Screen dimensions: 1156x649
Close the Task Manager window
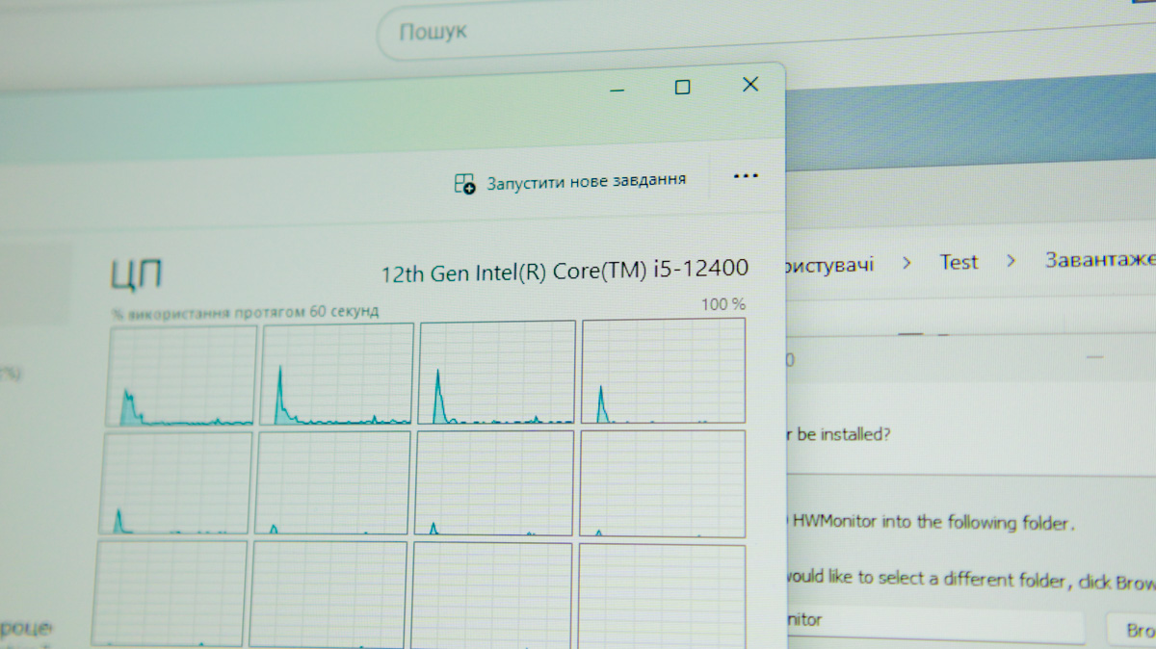pos(750,85)
